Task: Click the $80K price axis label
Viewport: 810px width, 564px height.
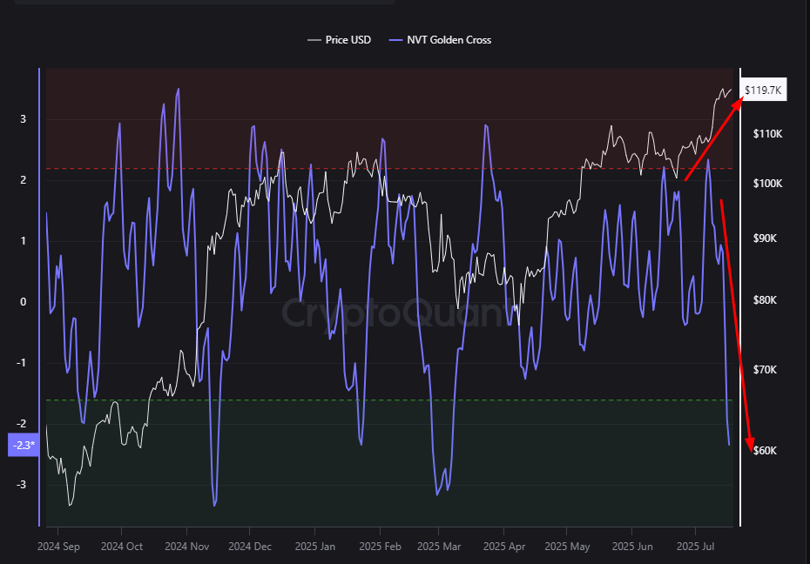Action: [x=766, y=300]
